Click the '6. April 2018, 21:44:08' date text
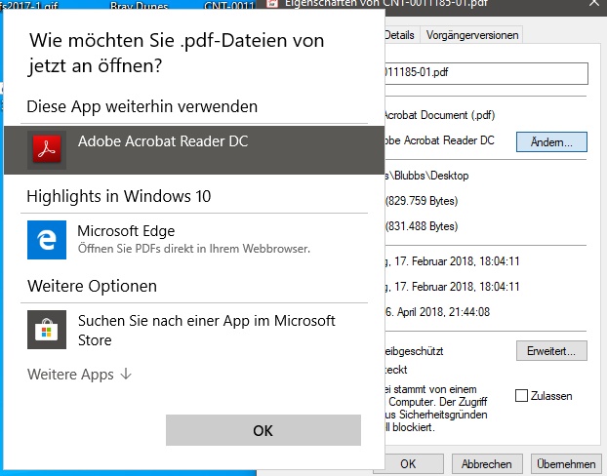 [437, 312]
